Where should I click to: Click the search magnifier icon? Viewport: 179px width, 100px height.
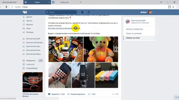47,12
